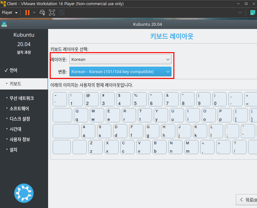Click the A key on keyboard preview
Viewport: 257px width, 208px height.
click(88, 131)
